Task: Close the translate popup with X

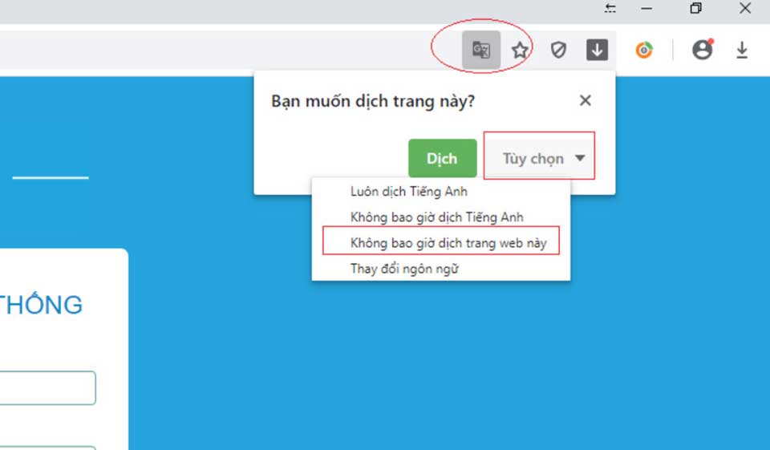Action: pyautogui.click(x=585, y=100)
